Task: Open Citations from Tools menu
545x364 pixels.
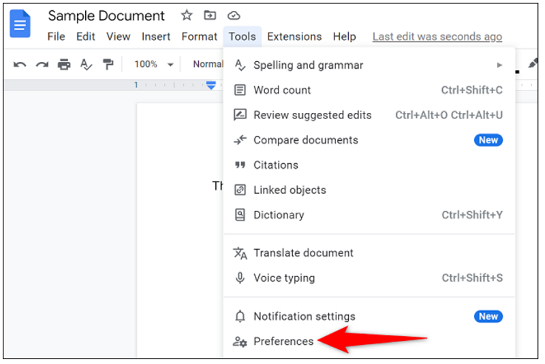Action: 369,165
